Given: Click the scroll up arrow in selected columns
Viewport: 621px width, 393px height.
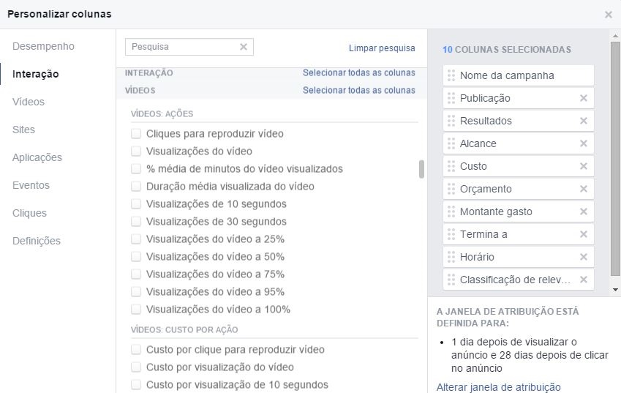Looking at the screenshot, I should coord(615,36).
